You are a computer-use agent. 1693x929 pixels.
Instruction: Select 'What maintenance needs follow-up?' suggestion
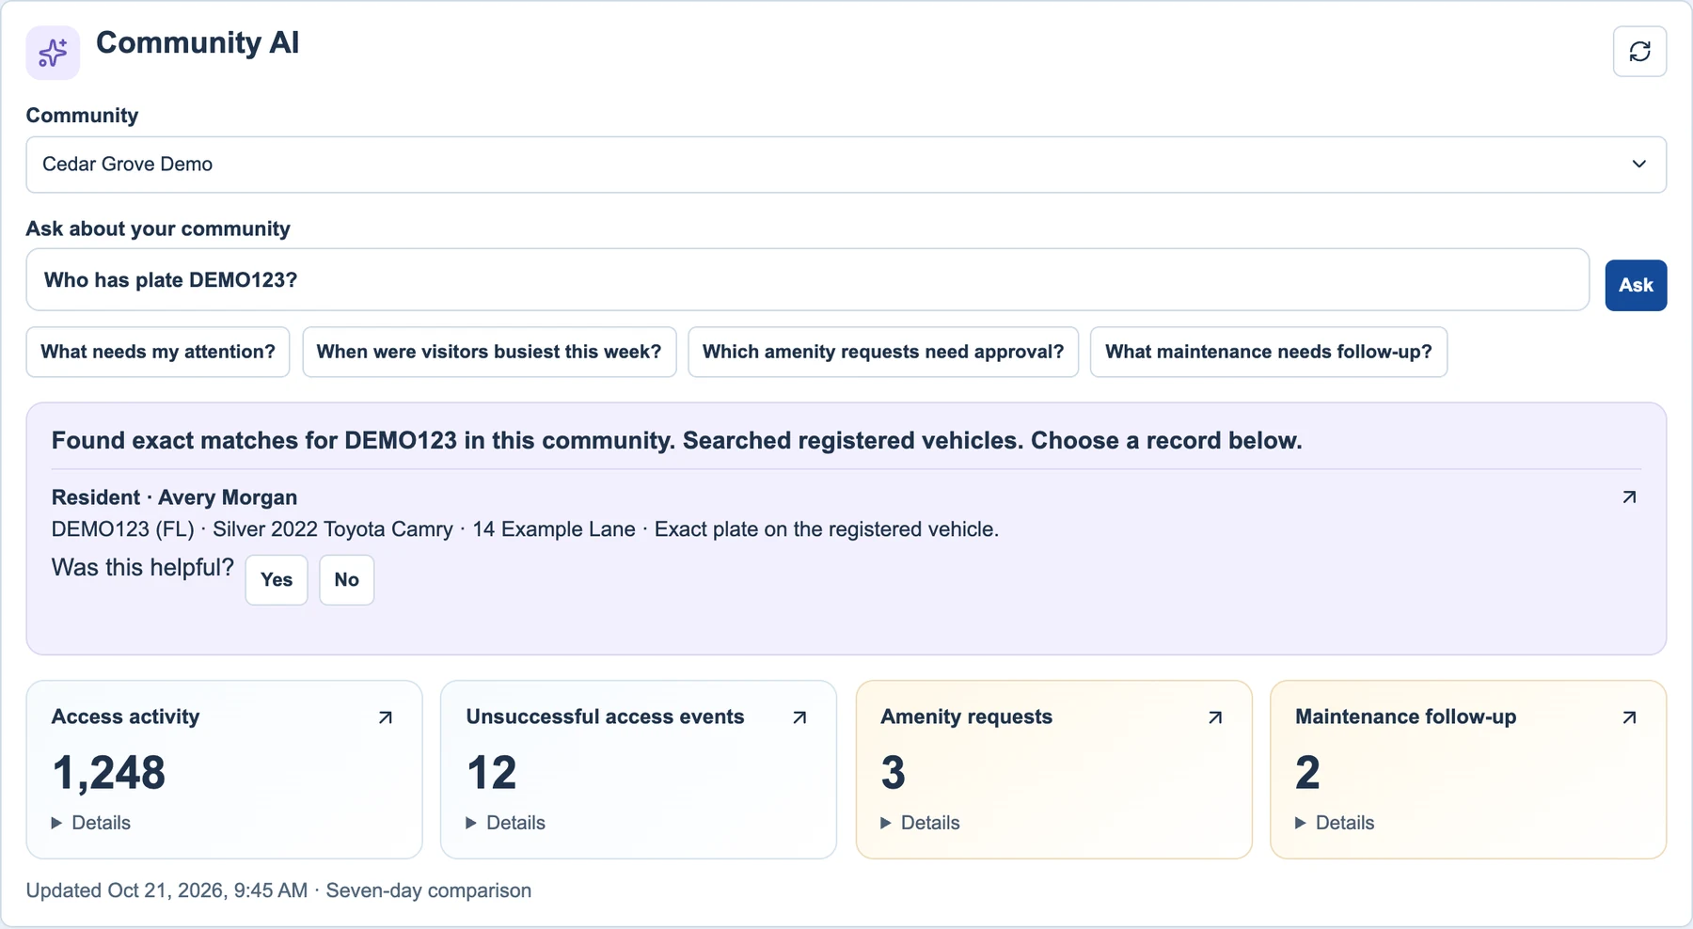[x=1269, y=352]
